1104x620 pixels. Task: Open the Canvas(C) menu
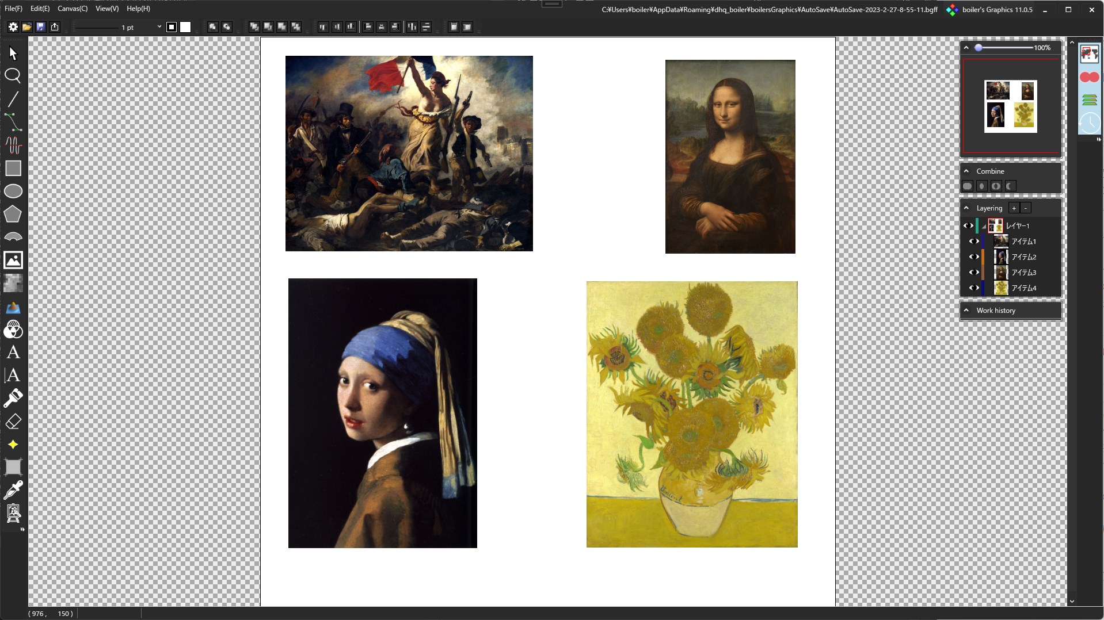(72, 8)
